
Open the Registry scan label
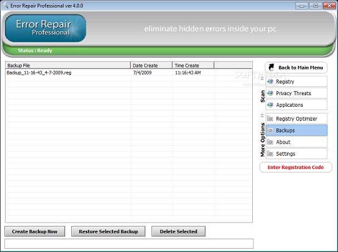point(285,82)
